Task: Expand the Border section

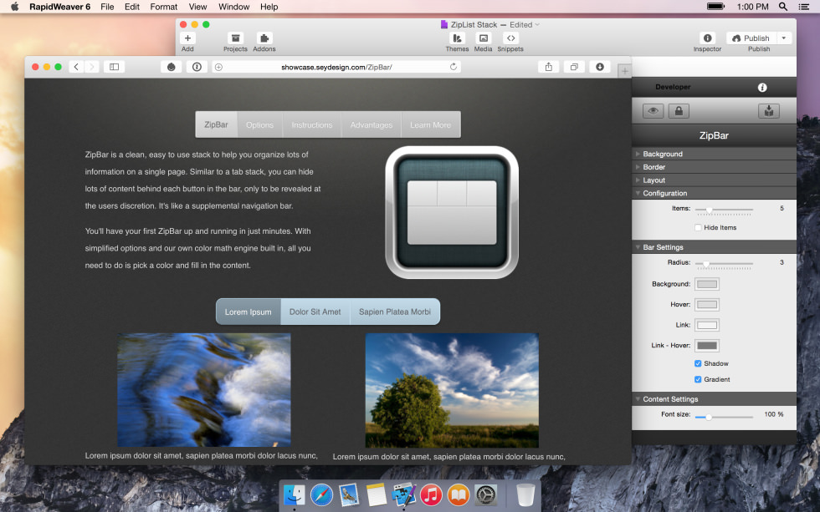Action: [714, 167]
